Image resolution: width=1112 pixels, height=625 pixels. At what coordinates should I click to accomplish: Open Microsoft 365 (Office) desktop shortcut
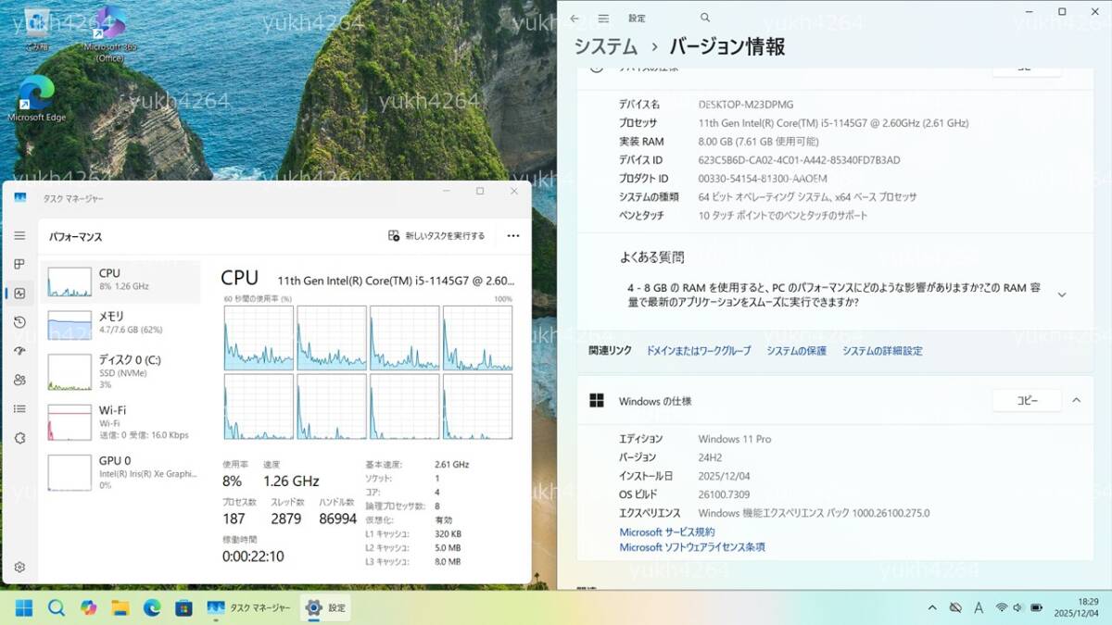[109, 32]
